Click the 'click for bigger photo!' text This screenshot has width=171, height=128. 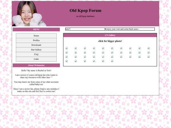pos(110,41)
